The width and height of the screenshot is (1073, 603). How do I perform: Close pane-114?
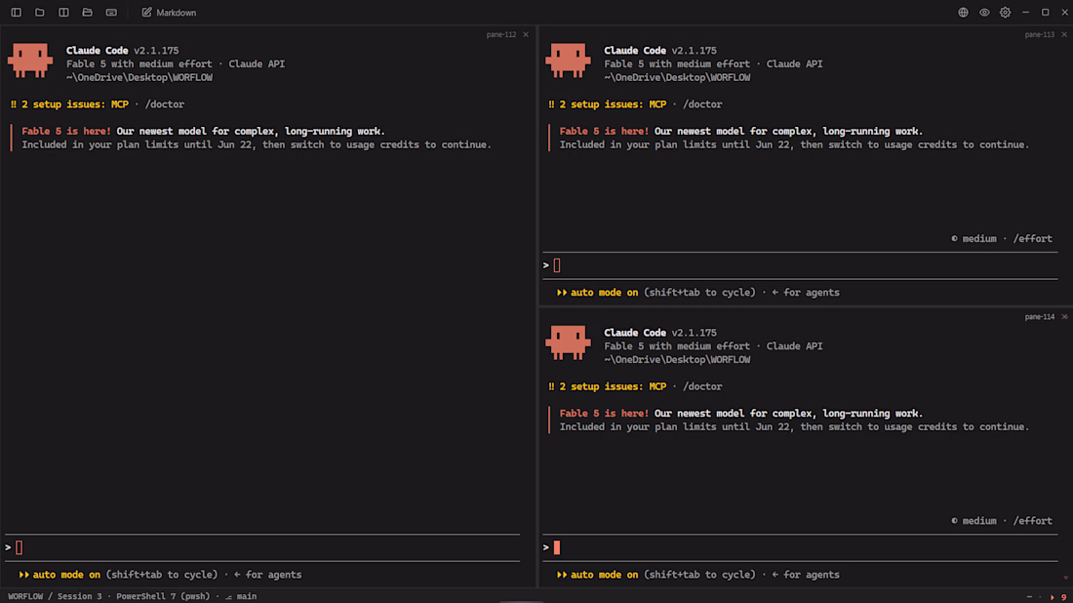(1064, 317)
